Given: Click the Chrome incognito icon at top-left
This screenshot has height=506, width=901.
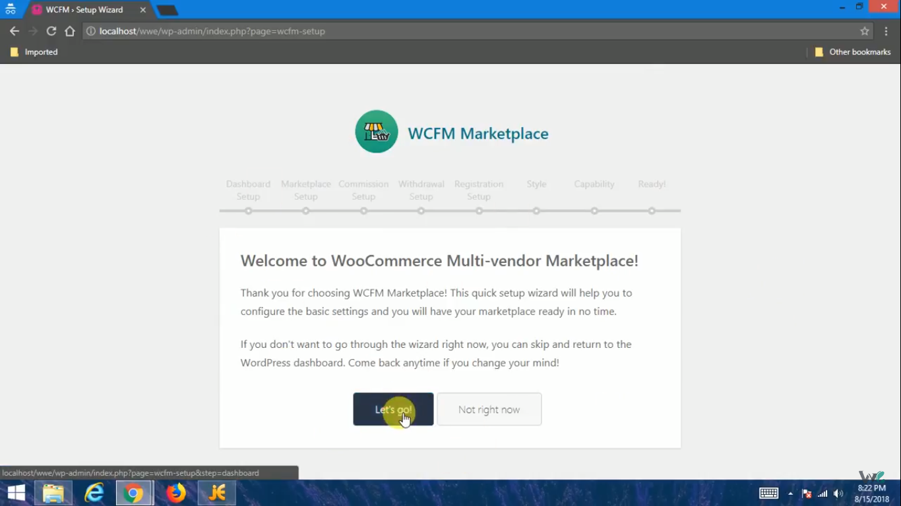Looking at the screenshot, I should pyautogui.click(x=10, y=9).
